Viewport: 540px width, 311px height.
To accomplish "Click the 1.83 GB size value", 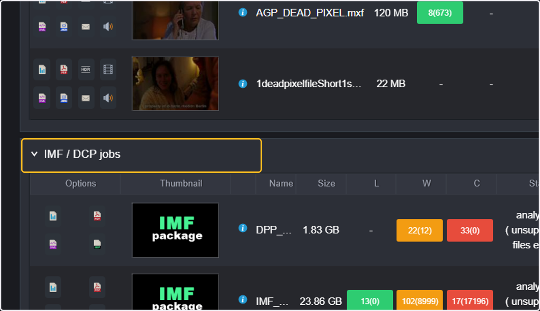I will pyautogui.click(x=321, y=230).
